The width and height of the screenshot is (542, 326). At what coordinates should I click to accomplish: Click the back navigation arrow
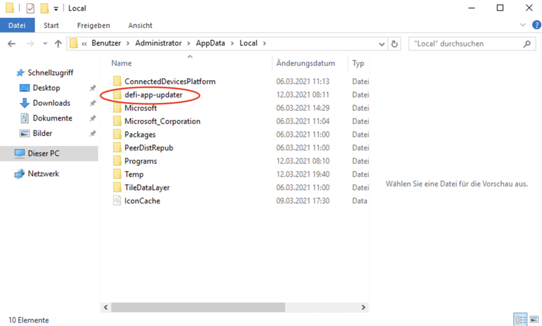[11, 43]
